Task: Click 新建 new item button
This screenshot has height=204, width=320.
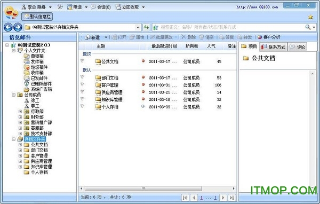Action: tap(93, 37)
